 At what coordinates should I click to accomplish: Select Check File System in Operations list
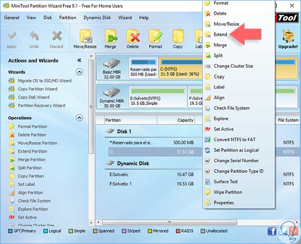point(30,201)
